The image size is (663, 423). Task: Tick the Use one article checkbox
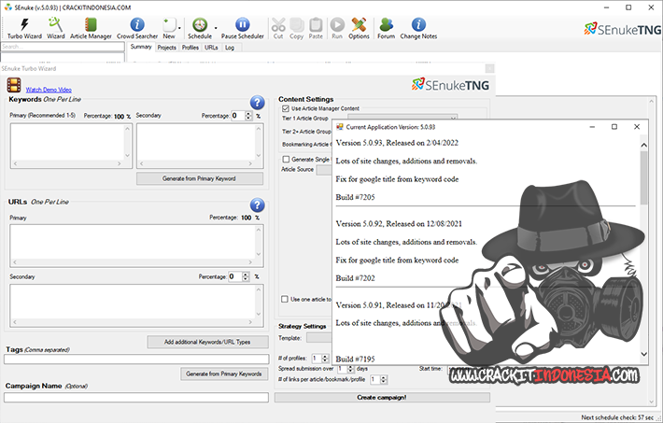(x=286, y=299)
